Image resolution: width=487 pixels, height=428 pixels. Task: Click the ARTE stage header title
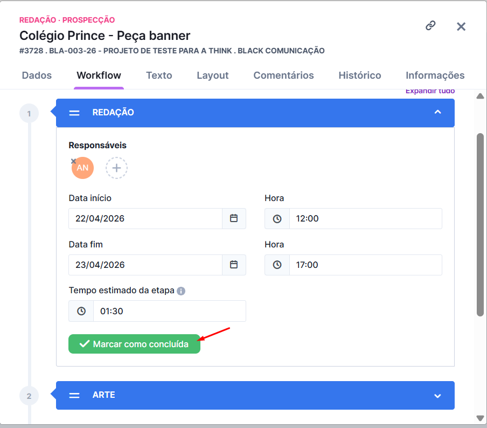pyautogui.click(x=104, y=395)
